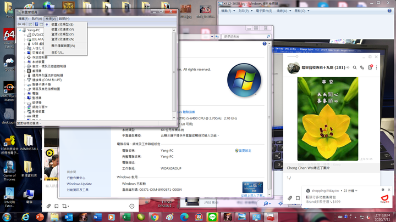Screen dimensions: 396x222
Task: Expand the DVD/CD tree node
Action: pyautogui.click(x=25, y=35)
